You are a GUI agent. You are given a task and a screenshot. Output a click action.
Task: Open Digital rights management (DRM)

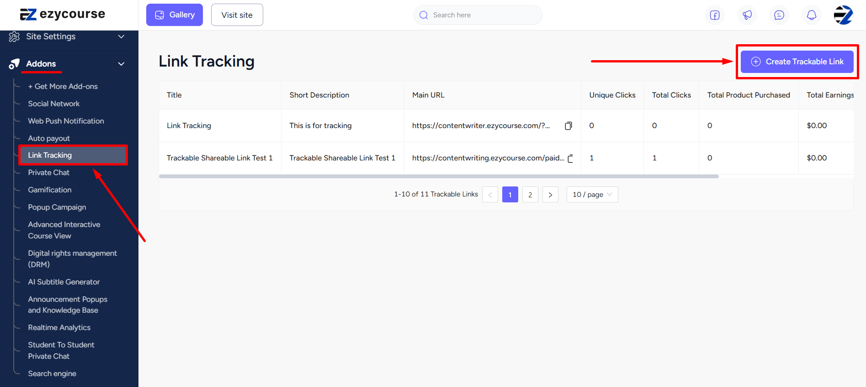pos(72,259)
